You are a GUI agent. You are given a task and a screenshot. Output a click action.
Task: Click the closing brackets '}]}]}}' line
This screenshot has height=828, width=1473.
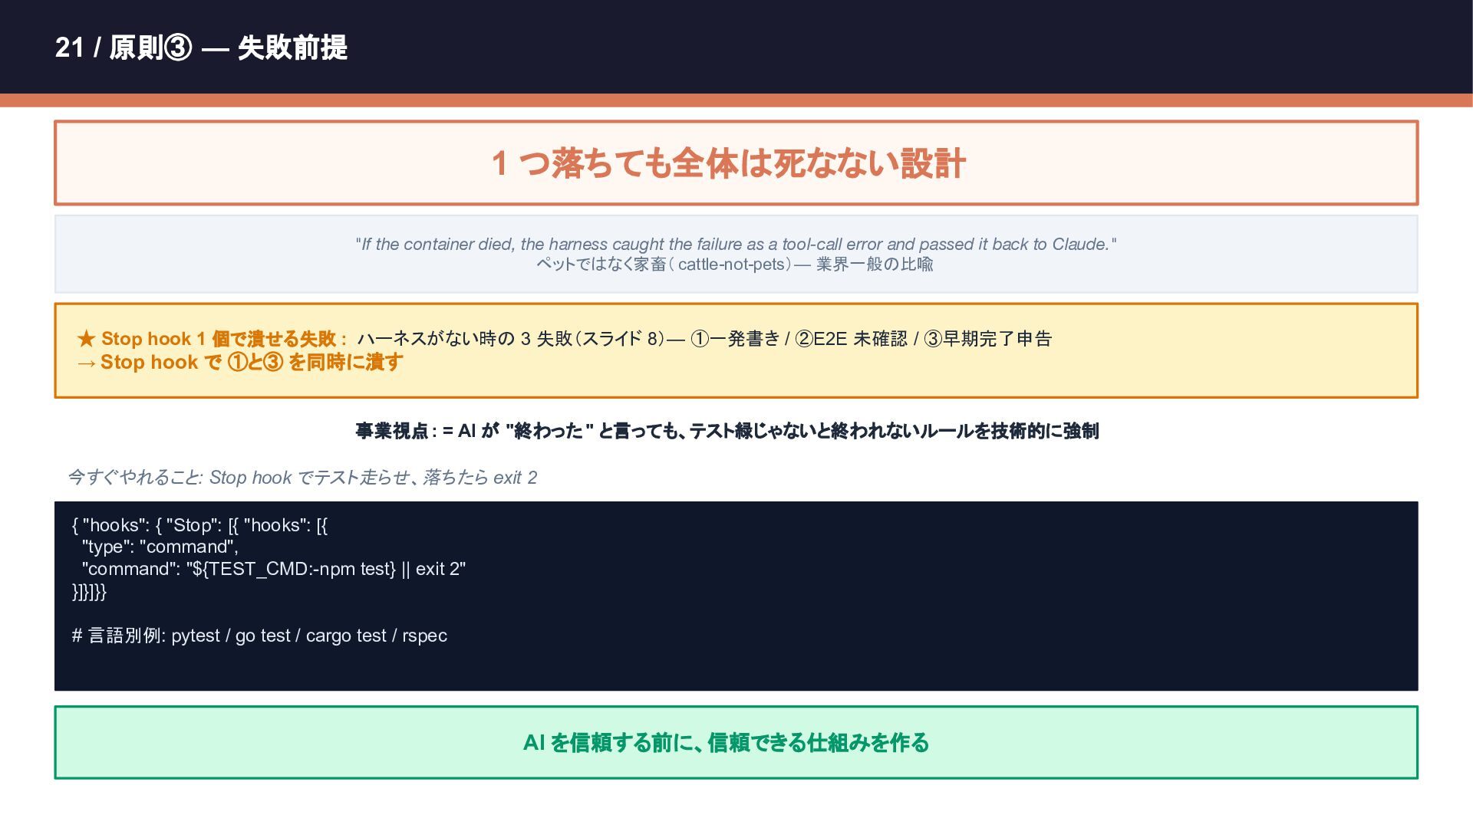pos(89,591)
